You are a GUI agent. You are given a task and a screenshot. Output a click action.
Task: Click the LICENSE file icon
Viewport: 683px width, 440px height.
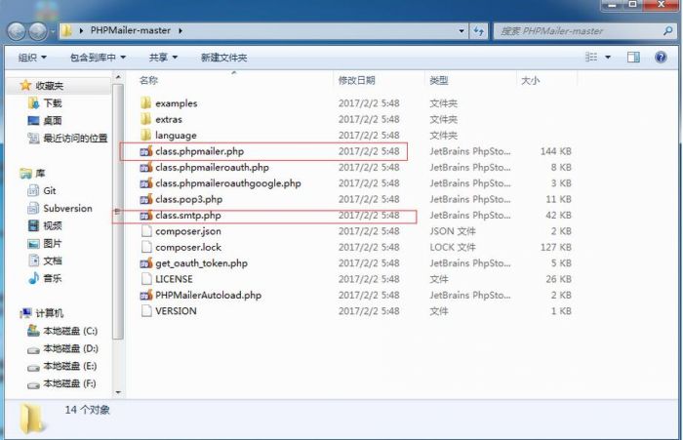point(146,279)
